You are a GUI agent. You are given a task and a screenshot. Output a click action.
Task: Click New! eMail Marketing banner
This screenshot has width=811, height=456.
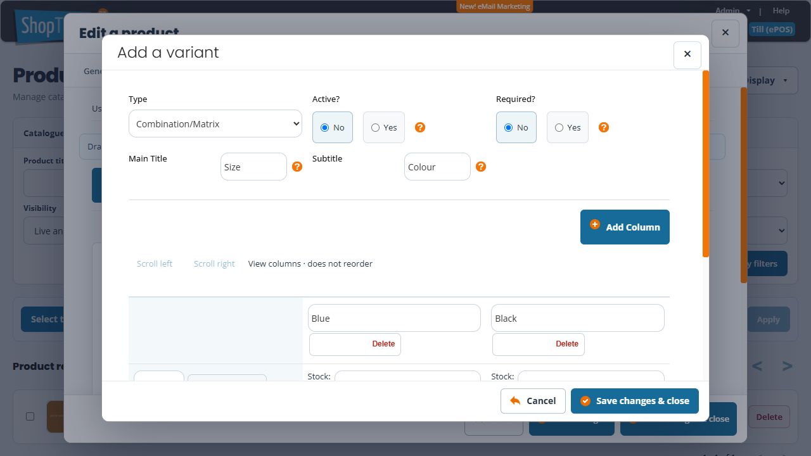(495, 6)
